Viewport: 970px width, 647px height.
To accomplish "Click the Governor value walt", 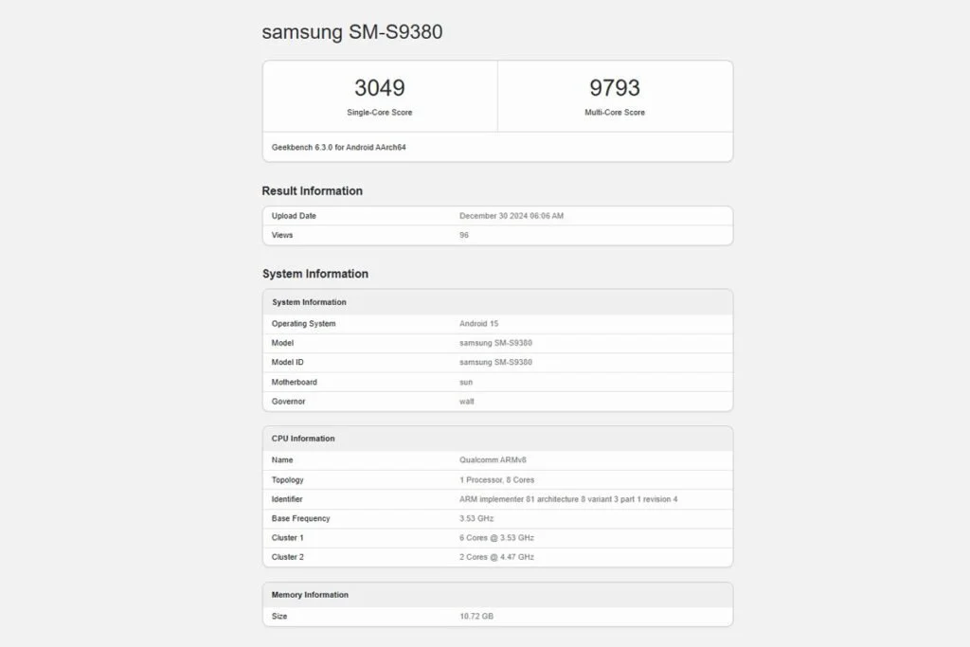I will 467,402.
